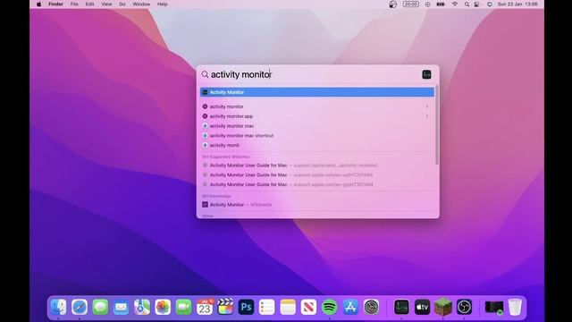Open the Edit menu
The image size is (572, 322).
[x=89, y=4]
